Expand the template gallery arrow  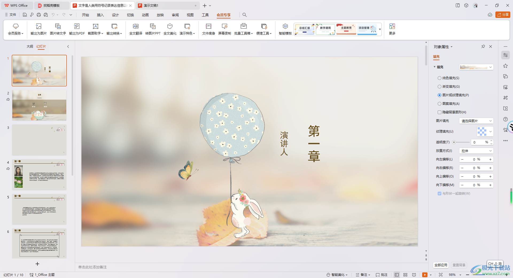click(x=380, y=29)
